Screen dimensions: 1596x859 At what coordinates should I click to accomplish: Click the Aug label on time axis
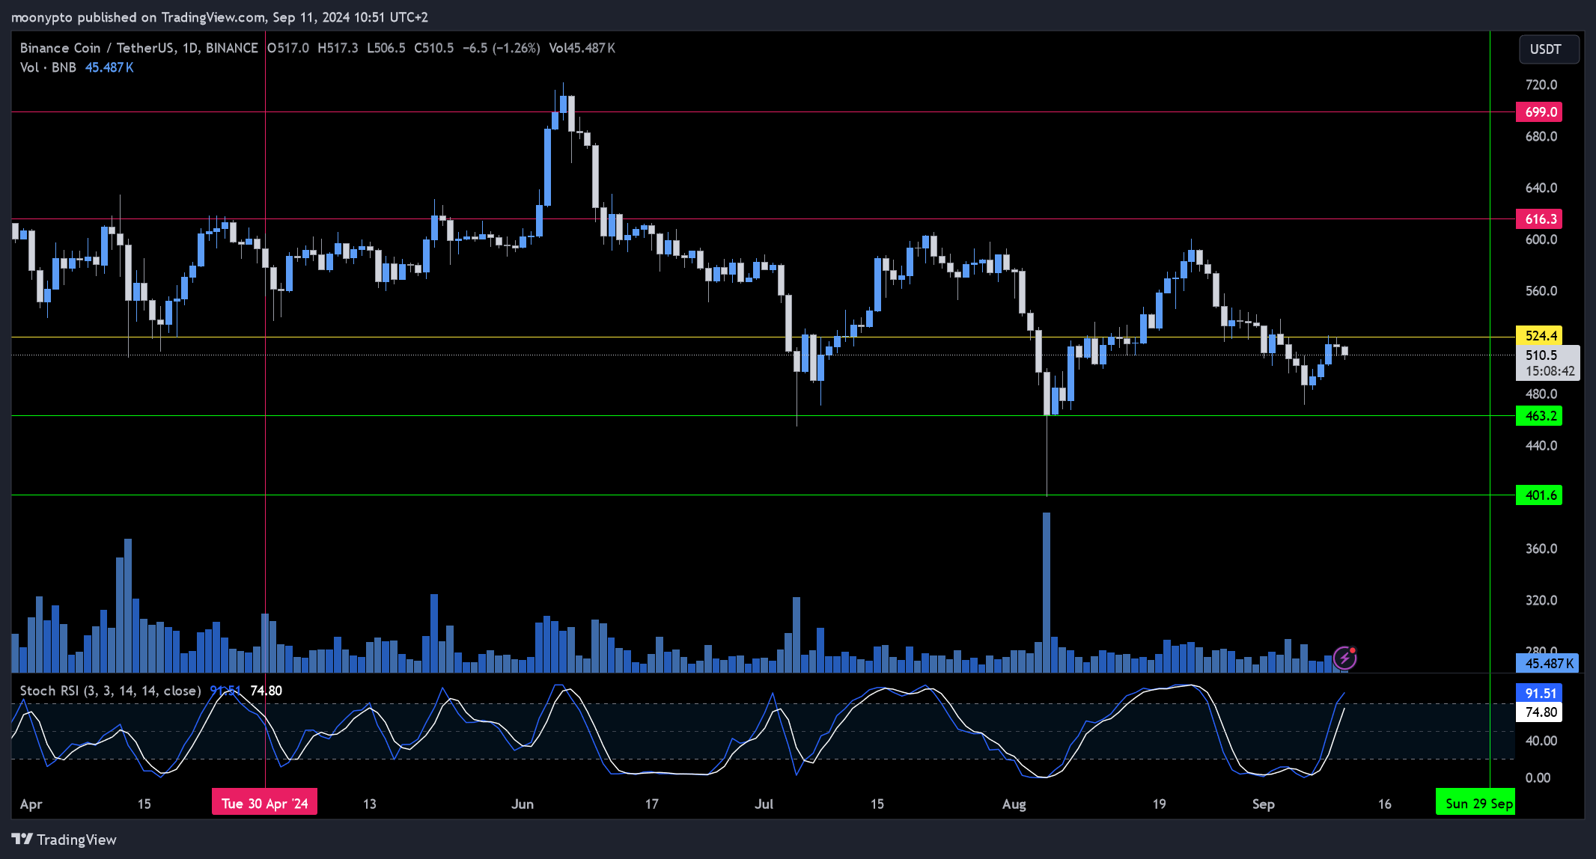(x=1014, y=804)
